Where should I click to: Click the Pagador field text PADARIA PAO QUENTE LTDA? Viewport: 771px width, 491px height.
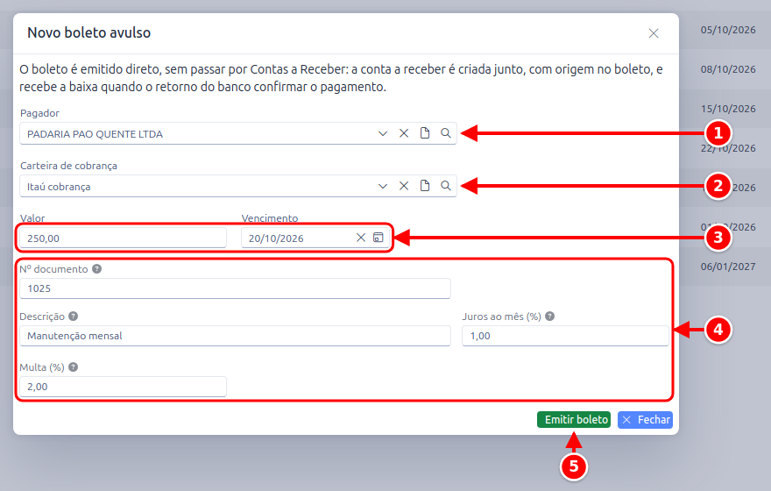pos(95,134)
